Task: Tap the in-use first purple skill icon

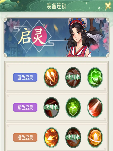Action: [51, 107]
